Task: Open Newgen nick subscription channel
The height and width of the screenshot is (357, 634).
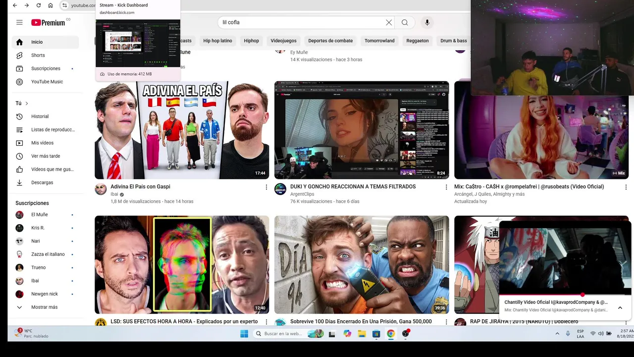Action: (45, 294)
